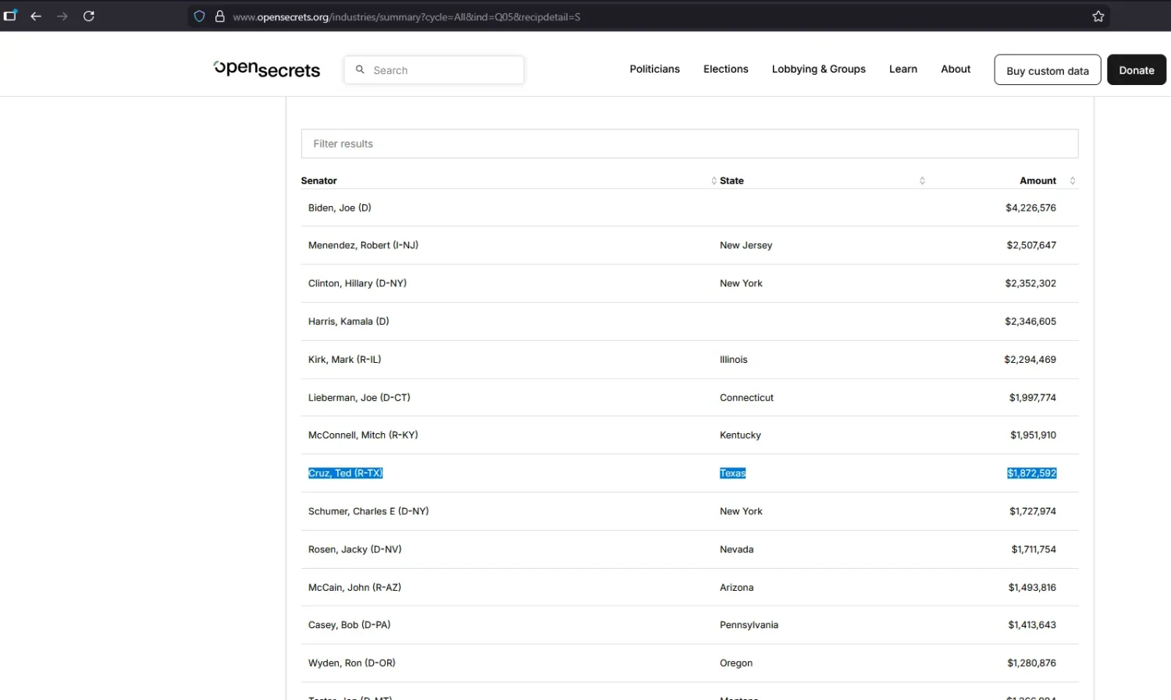
Task: View site security padlock info
Action: (x=220, y=16)
